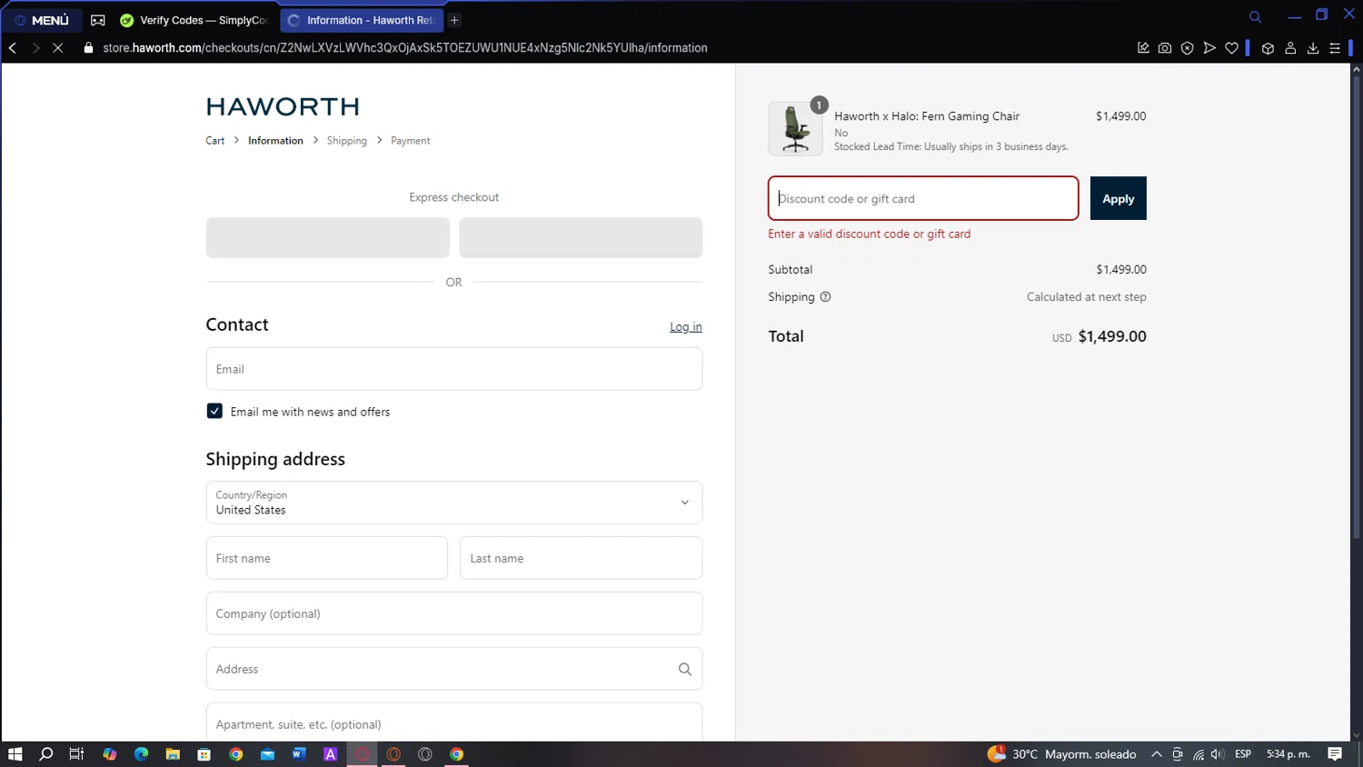1363x767 pixels.
Task: Open a new browser tab with plus
Action: (454, 20)
